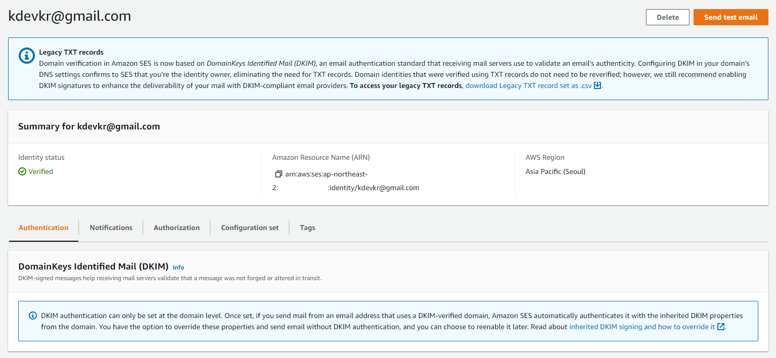Switch to the Notifications tab
Viewport: 776px width, 358px height.
click(x=111, y=228)
